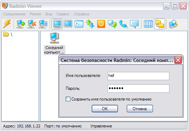The image size is (189, 131).
Task: Close the Система безопасности Radmin dialog
Action: 178,60
